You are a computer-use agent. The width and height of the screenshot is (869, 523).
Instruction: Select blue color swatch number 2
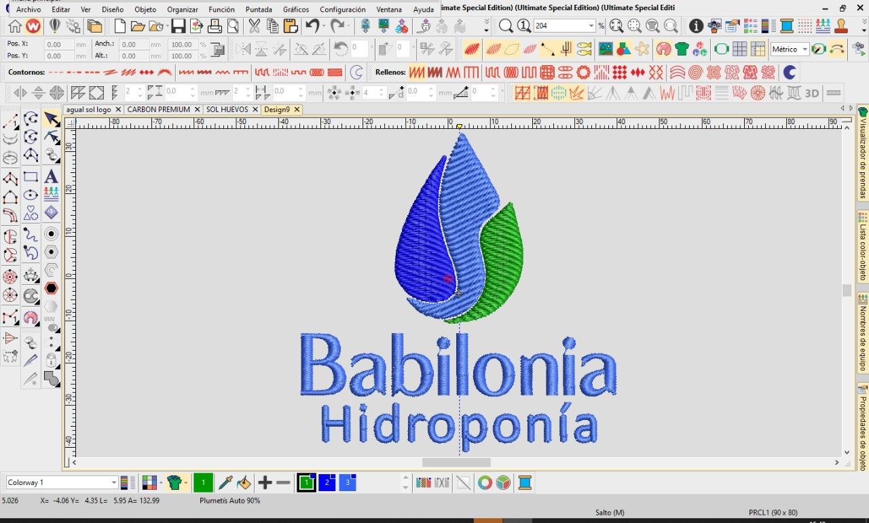click(327, 483)
